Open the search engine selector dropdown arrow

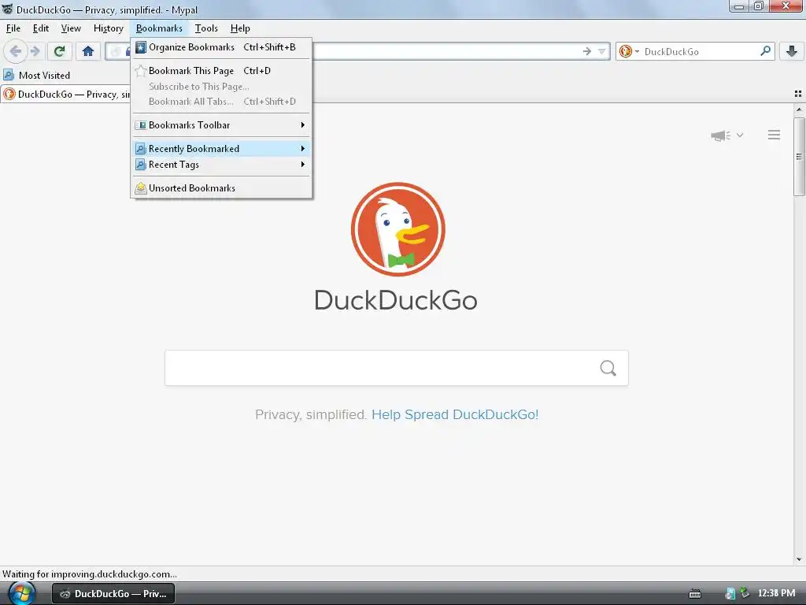pyautogui.click(x=637, y=51)
